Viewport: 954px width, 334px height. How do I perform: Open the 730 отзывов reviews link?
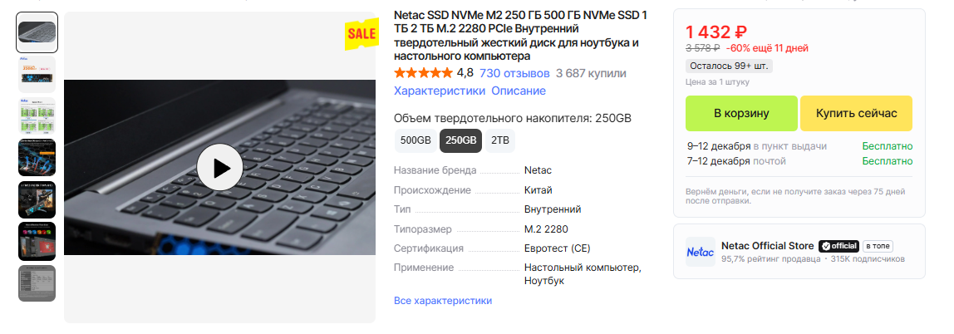pyautogui.click(x=514, y=74)
